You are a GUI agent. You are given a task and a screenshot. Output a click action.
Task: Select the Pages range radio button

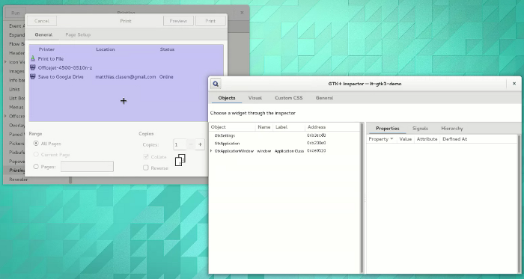[36, 167]
